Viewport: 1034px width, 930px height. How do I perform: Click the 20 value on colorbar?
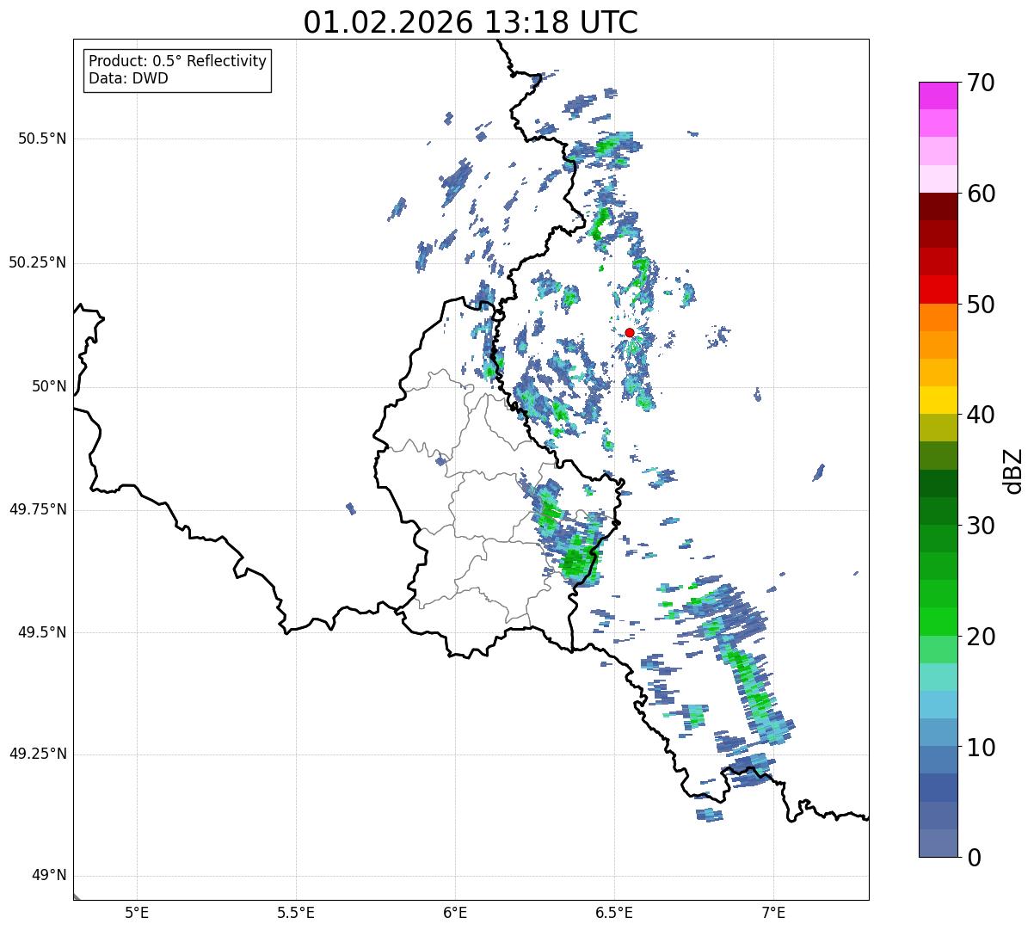tap(981, 637)
